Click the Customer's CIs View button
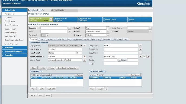Viewport: 186px width, 104px height. (x=33, y=89)
